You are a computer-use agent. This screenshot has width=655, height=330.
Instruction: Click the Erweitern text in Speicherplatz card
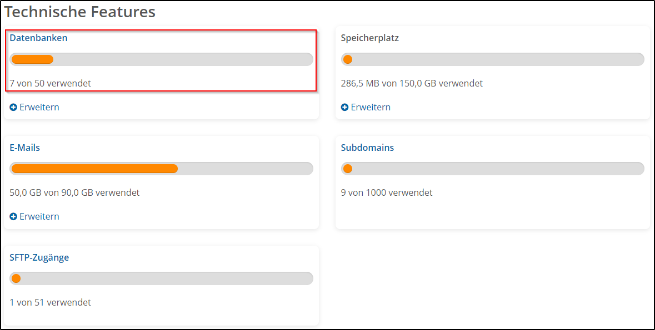[371, 107]
